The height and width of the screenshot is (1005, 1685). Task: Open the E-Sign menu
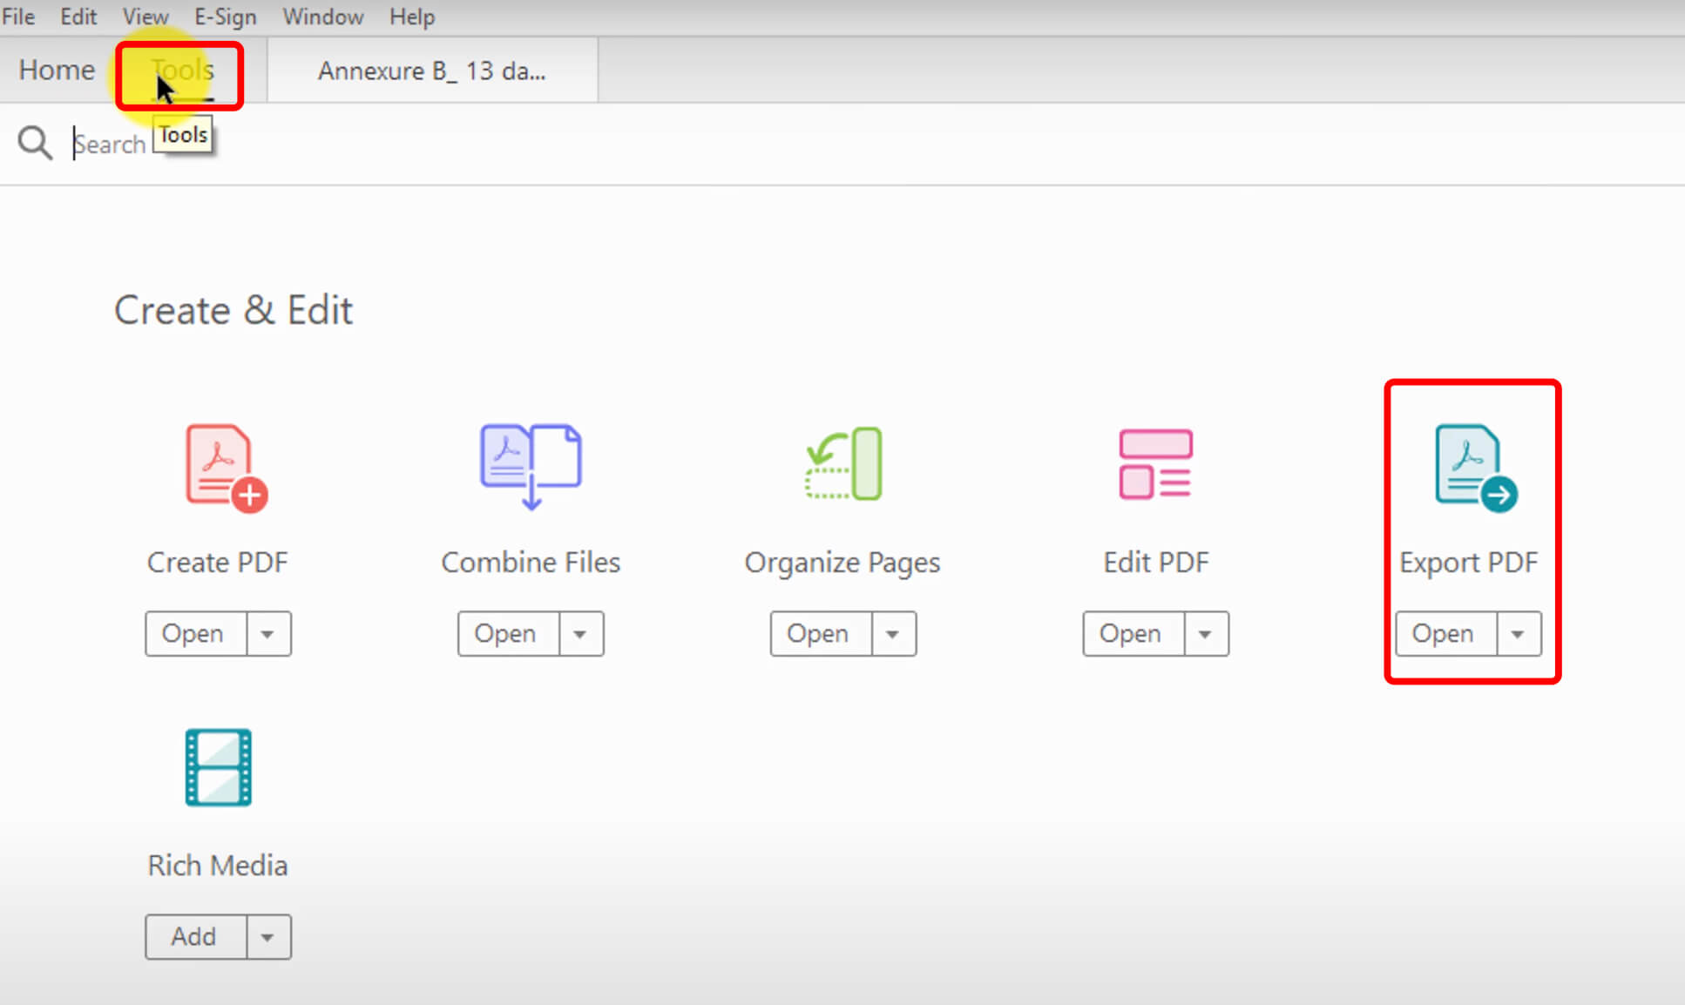coord(225,17)
